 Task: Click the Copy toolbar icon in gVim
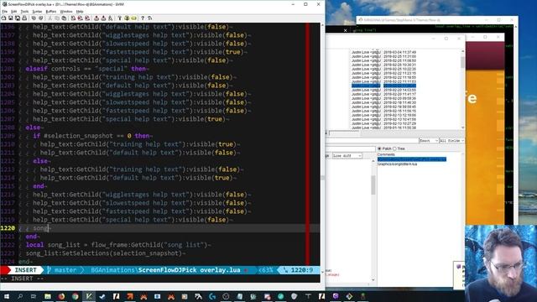(57, 18)
